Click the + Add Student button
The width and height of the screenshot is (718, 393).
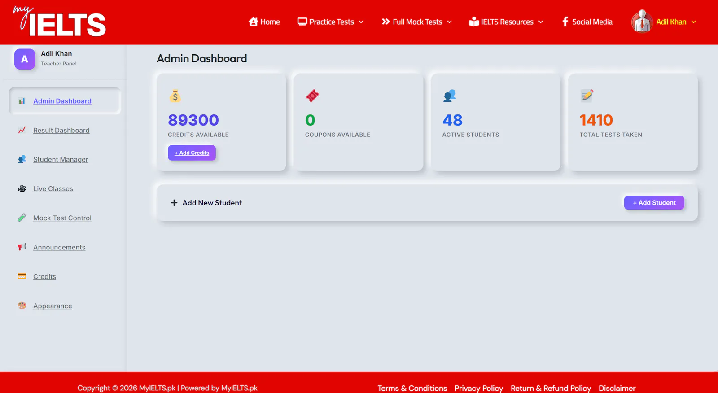pyautogui.click(x=654, y=203)
